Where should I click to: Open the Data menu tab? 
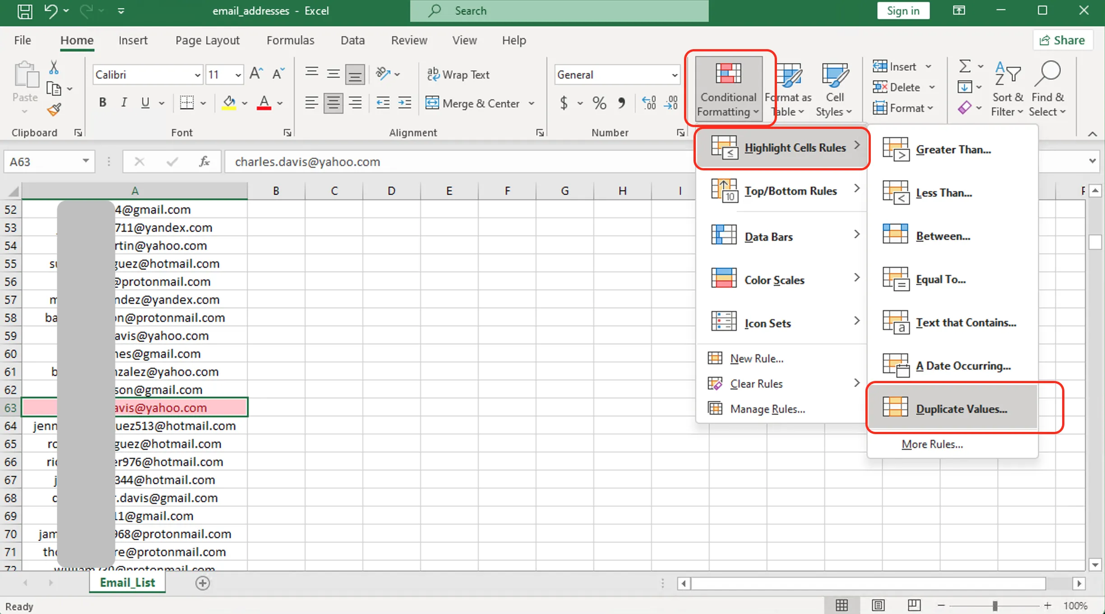(x=352, y=40)
